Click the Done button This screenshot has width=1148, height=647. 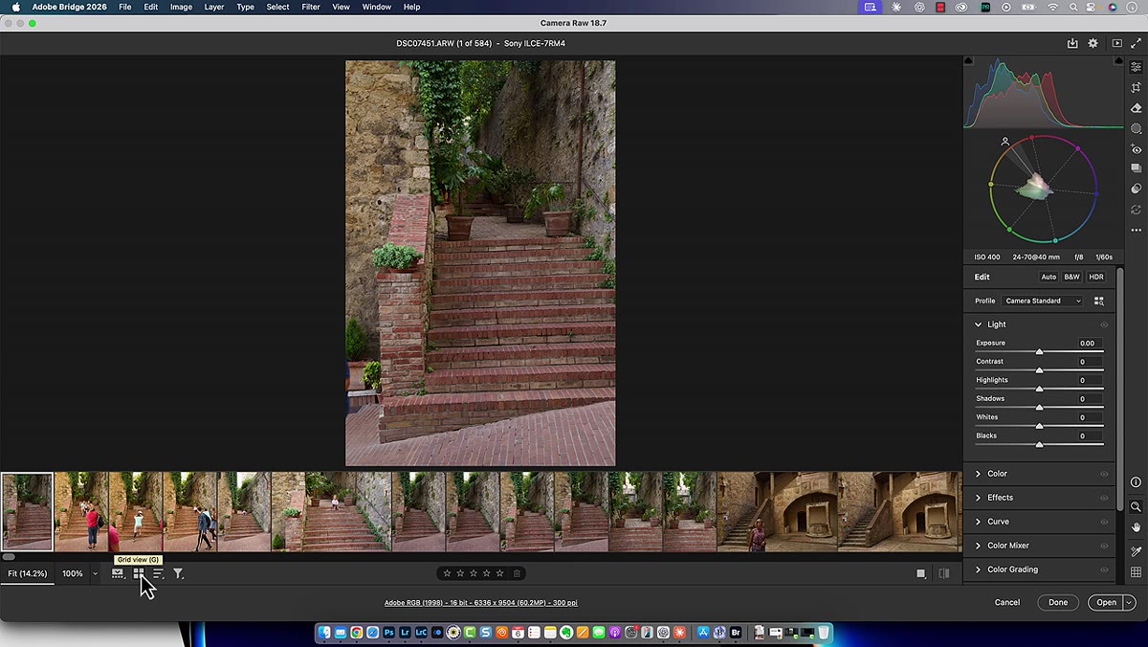point(1057,602)
